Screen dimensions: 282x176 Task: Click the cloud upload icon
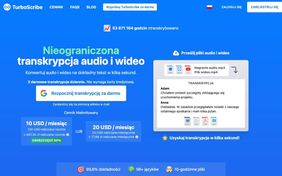point(176,53)
